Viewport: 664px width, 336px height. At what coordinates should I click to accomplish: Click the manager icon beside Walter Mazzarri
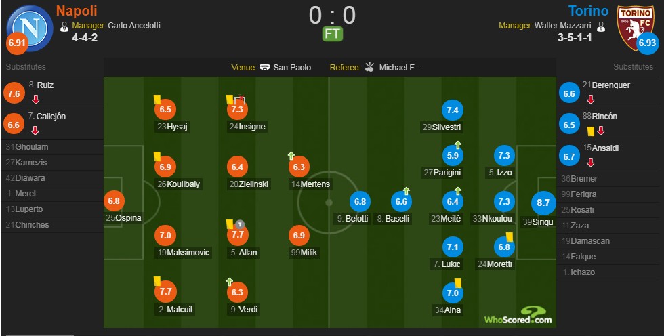(x=600, y=26)
